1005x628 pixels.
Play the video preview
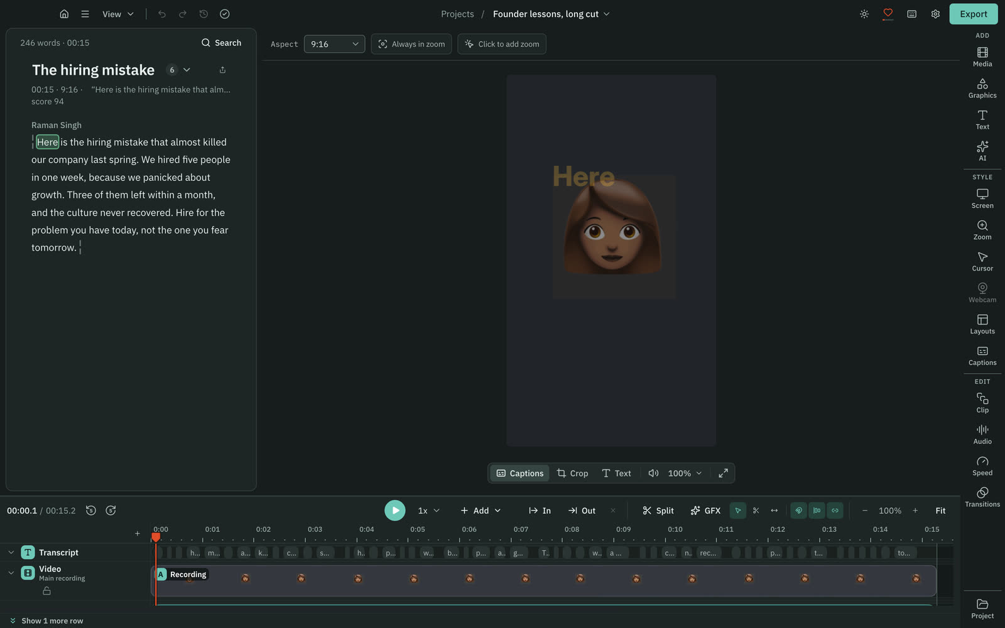[395, 511]
